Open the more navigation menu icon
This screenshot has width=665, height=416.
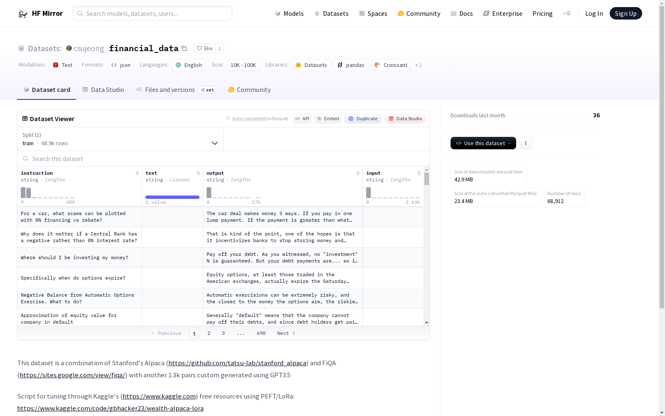[566, 13]
